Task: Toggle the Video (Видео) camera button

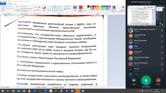Action: coord(134,80)
